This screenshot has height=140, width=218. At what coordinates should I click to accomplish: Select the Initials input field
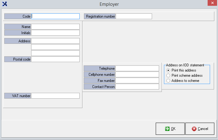56,33
